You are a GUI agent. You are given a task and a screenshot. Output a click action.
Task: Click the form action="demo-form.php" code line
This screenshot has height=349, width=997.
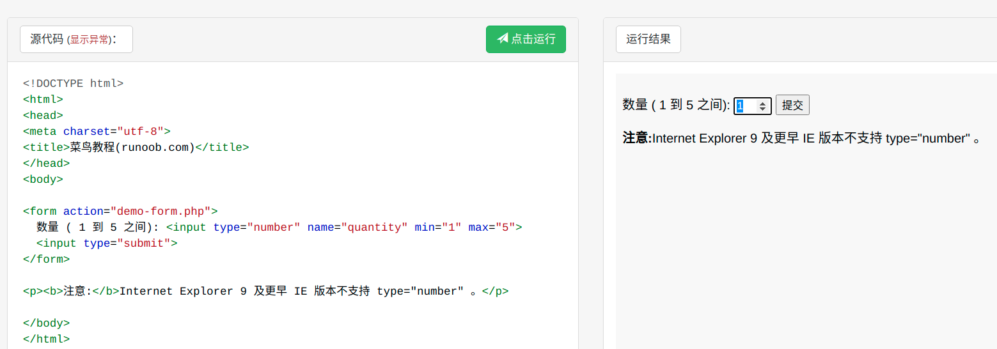point(120,211)
